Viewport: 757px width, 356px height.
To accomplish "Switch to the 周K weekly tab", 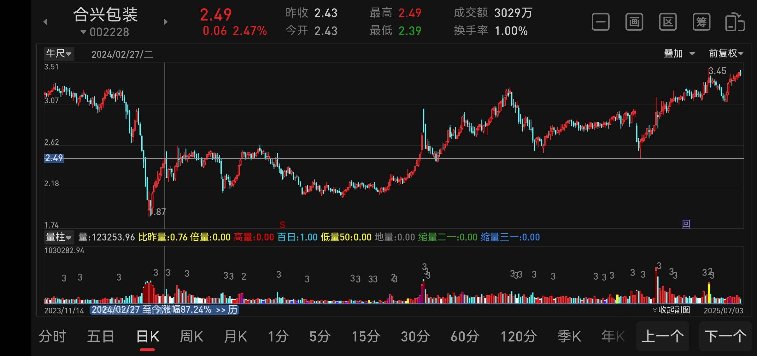I will pyautogui.click(x=191, y=336).
